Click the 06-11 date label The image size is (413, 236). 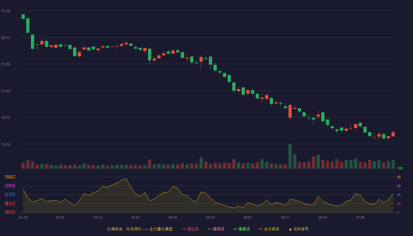(285, 217)
